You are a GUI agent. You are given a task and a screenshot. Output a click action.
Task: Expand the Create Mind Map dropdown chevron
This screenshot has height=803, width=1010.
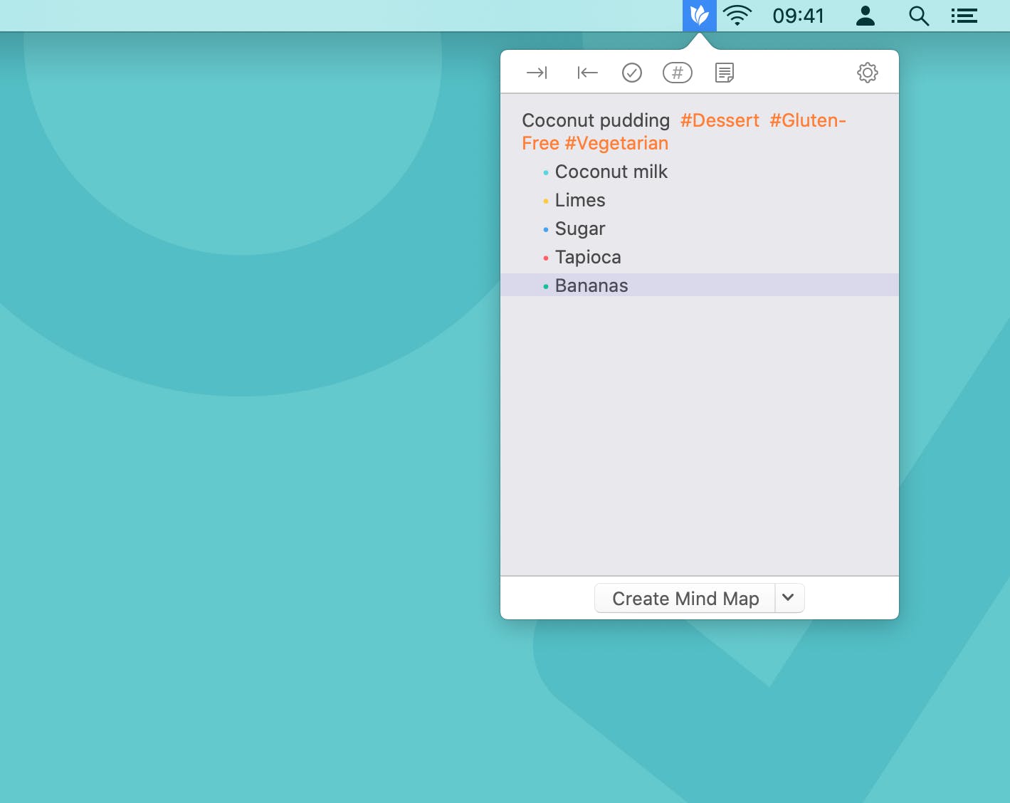click(789, 598)
